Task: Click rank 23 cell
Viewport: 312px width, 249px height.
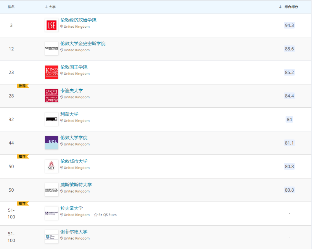Action: coord(11,72)
